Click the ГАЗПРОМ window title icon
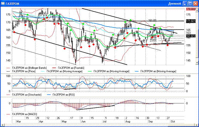Screen dimensions: 199x127 pos(3,3)
